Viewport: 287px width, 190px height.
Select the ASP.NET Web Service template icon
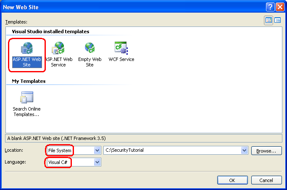(x=58, y=48)
